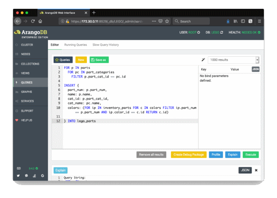Click the Pocket save icon in the address bar
Viewport: 277px width, 198px height.
click(x=160, y=21)
